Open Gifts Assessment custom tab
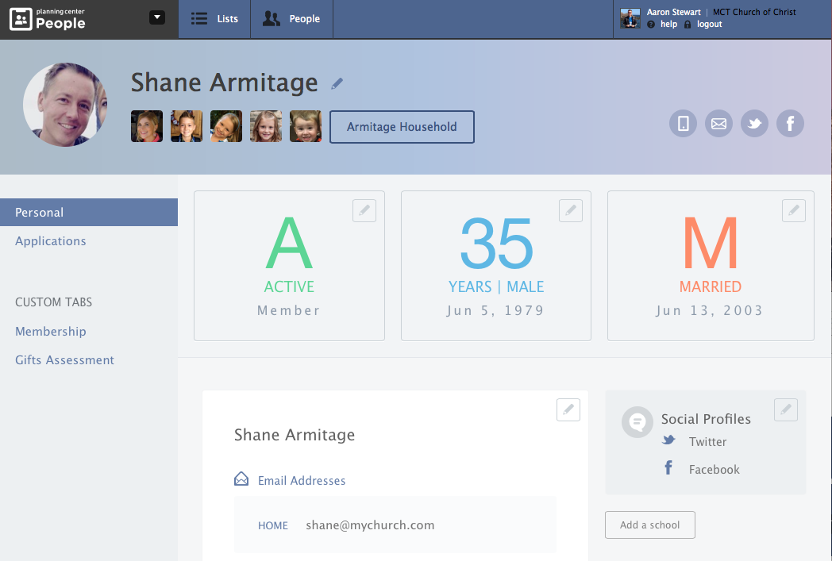Screen dimensions: 832x561 65,360
